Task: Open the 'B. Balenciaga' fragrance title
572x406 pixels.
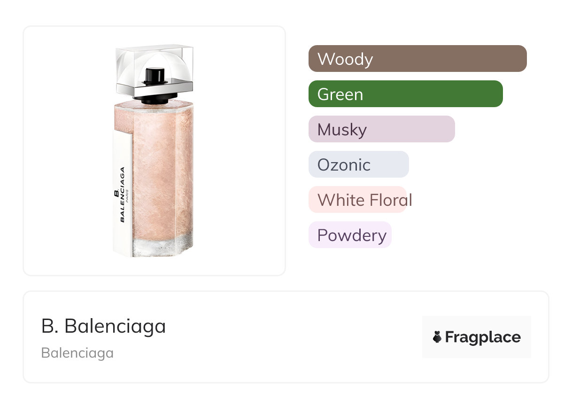Action: point(104,326)
